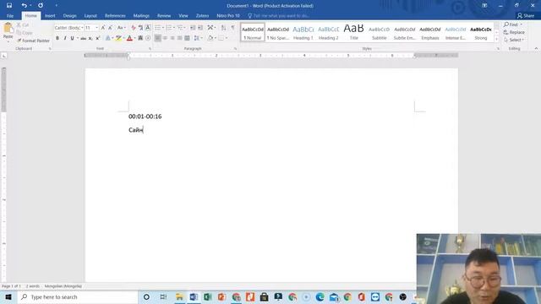Viewport: 541px width, 304px height.
Task: Apply the Strong style
Action: point(481,32)
